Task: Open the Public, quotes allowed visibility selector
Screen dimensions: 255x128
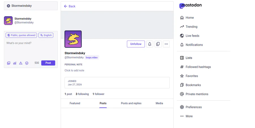Action: (x=21, y=35)
